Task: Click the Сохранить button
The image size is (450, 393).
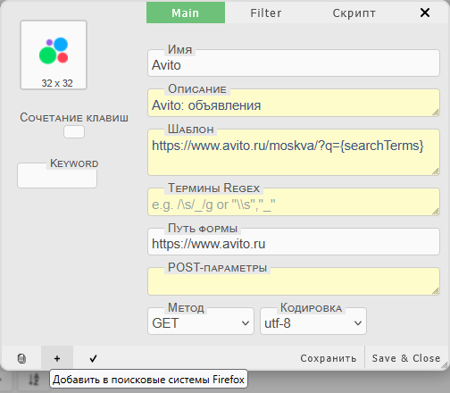Action: point(329,358)
